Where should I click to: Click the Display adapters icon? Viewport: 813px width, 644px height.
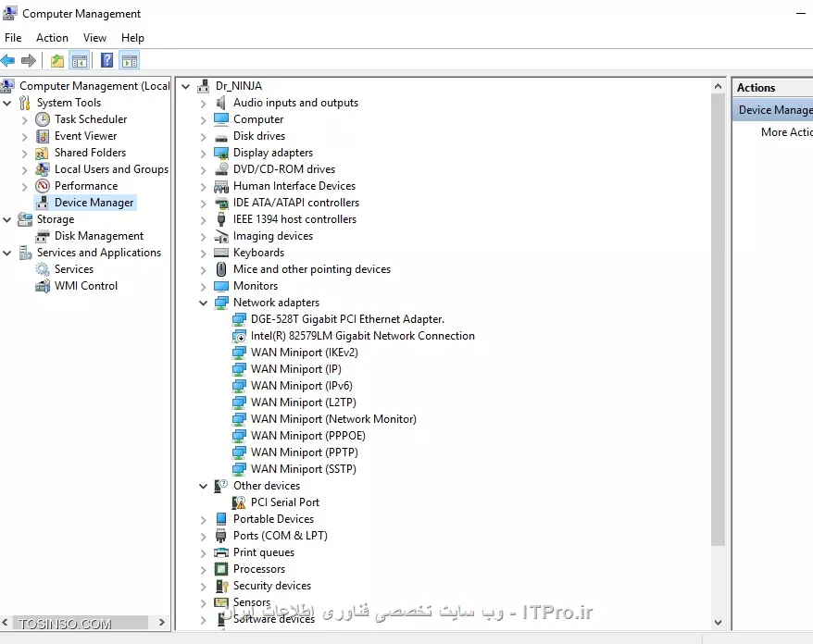(221, 154)
